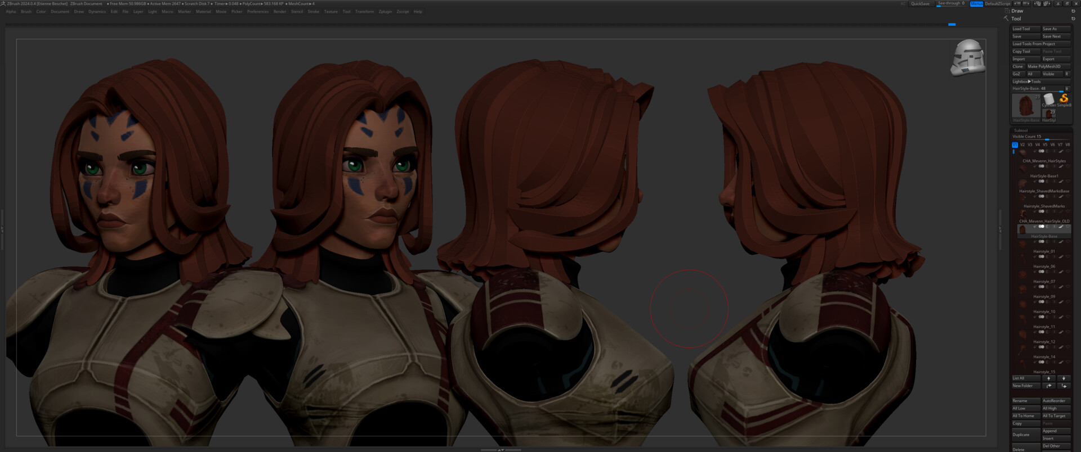Viewport: 1081px width, 452px height.
Task: Select the SimpleBrush tool icon
Action: click(x=1064, y=99)
